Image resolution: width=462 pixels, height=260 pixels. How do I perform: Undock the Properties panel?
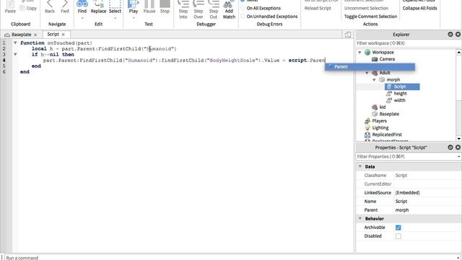450,147
